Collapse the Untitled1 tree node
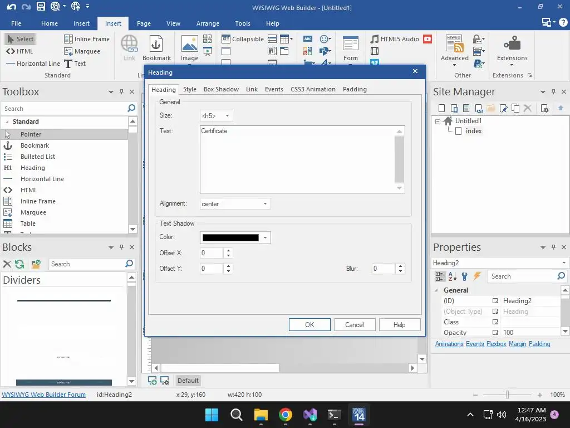This screenshot has width=570, height=428. coord(438,121)
